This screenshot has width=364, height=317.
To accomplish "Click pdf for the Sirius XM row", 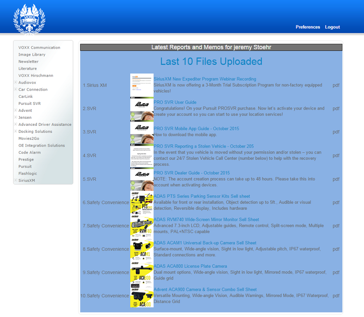I will (x=336, y=85).
